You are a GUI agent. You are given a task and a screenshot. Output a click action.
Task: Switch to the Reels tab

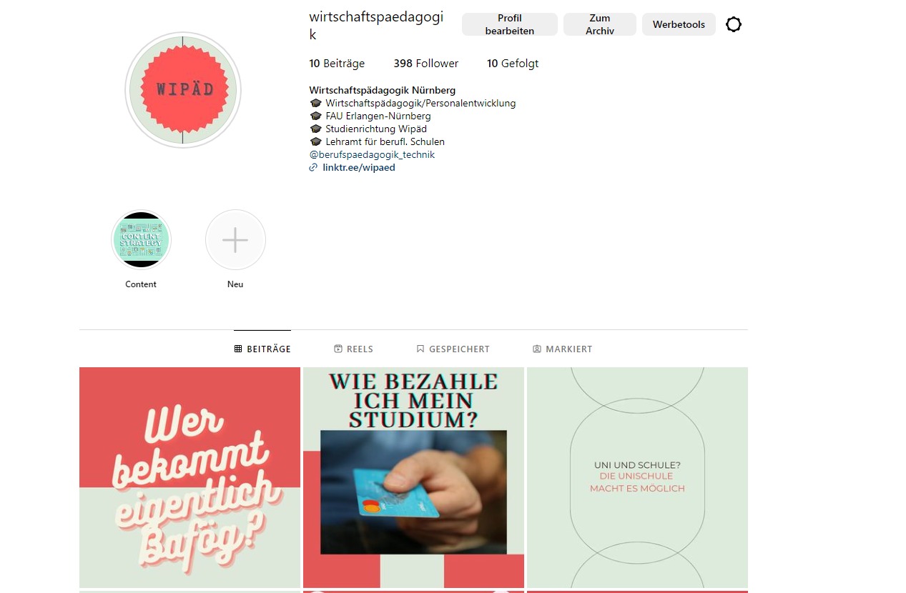(353, 349)
